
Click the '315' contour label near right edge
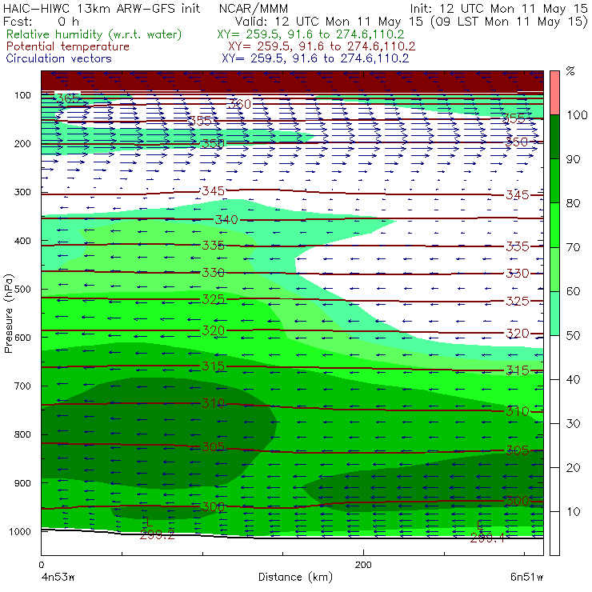[x=518, y=370]
